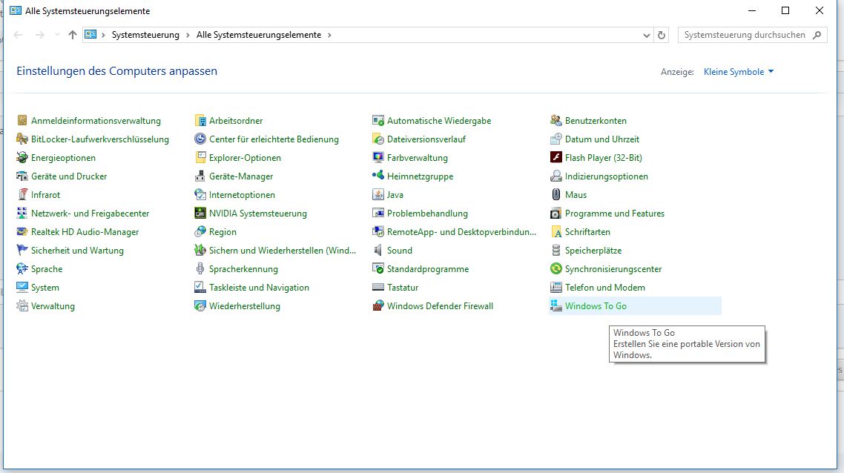Screen dimensions: 844x473
Task: Open Speicherplätze
Action: pyautogui.click(x=593, y=251)
